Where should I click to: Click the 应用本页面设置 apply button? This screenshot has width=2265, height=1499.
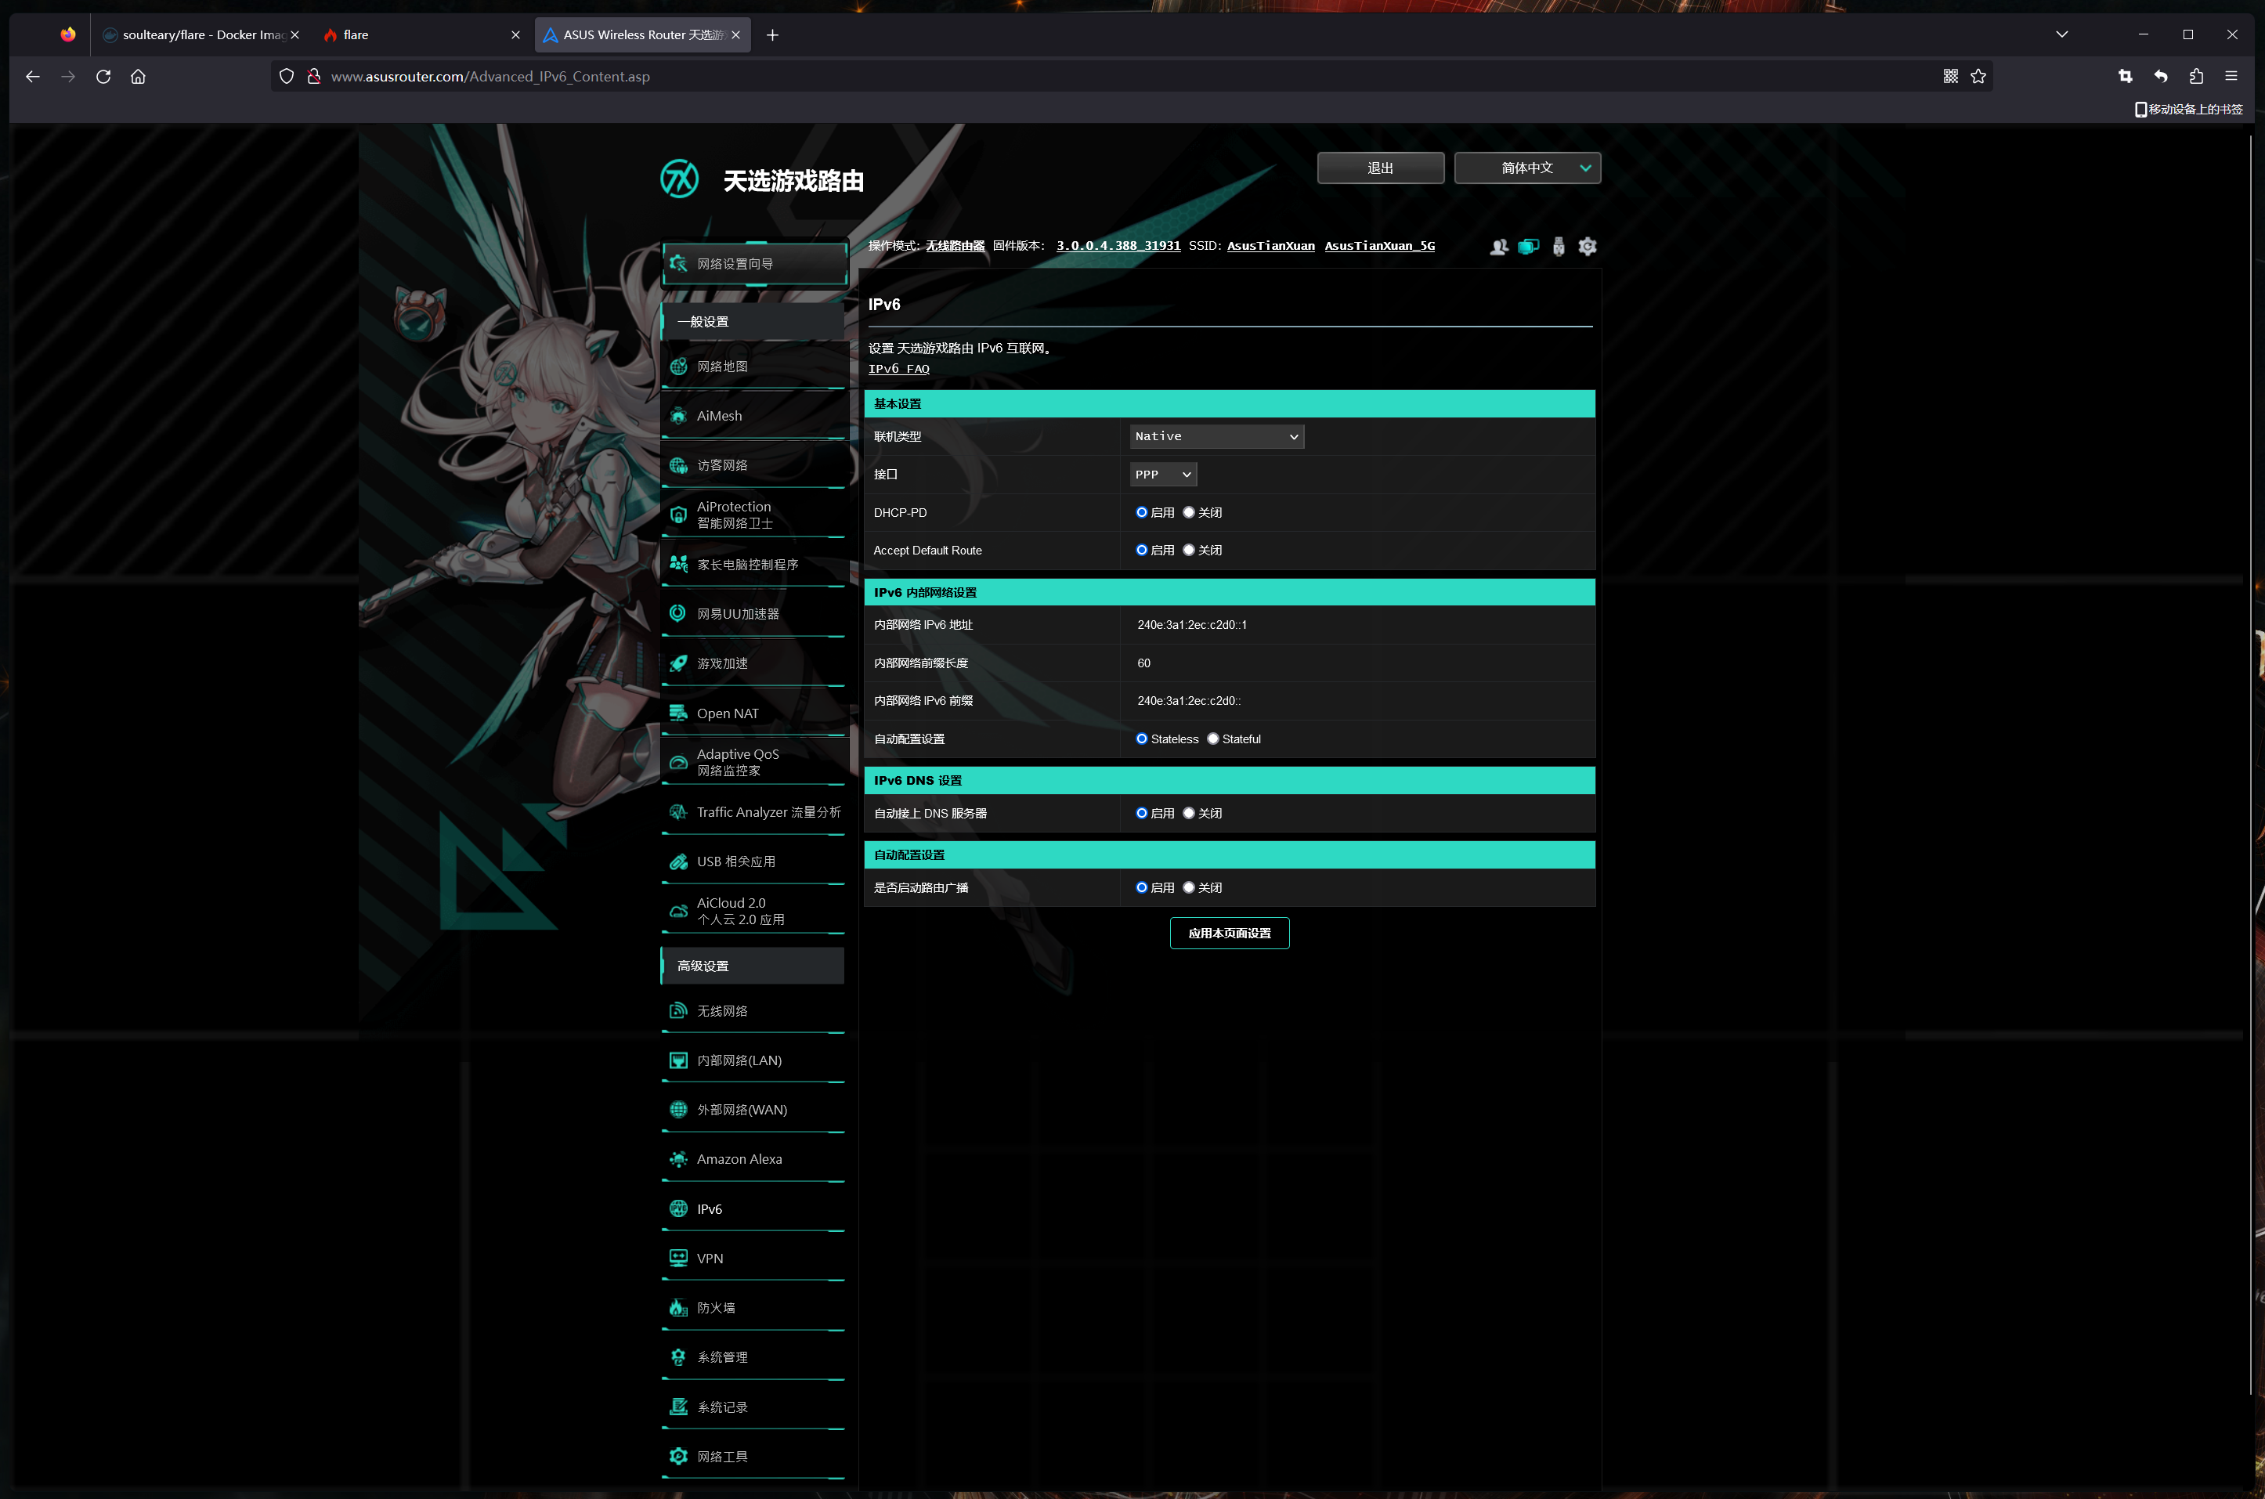point(1229,933)
